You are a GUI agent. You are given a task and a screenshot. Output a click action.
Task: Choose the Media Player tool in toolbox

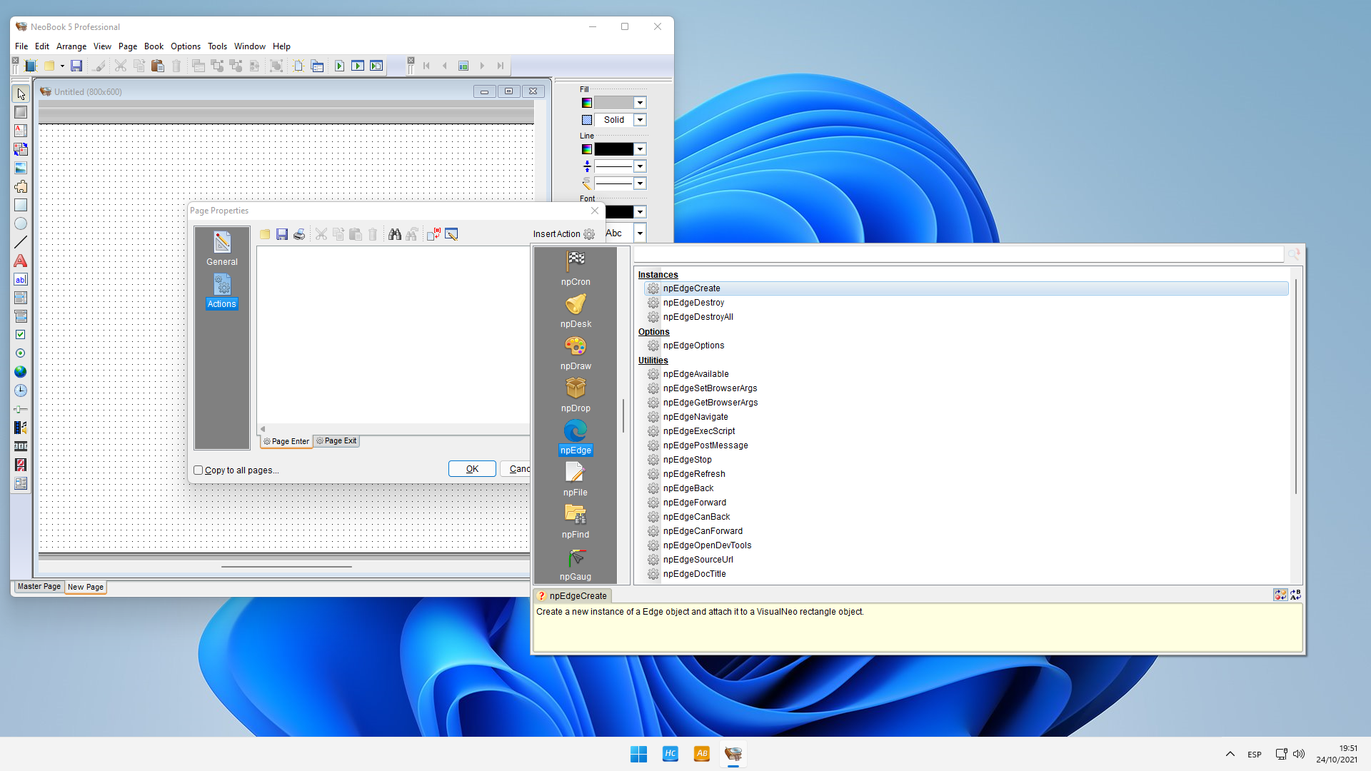click(x=21, y=428)
